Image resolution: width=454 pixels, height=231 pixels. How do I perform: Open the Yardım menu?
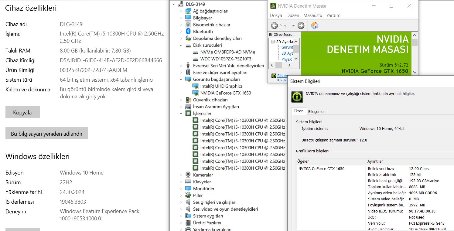[333, 15]
